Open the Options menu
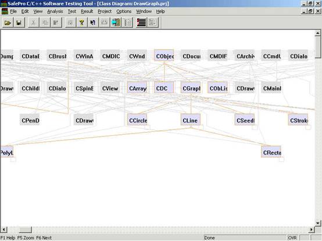Image resolution: width=322 pixels, height=241 pixels. coord(124,12)
